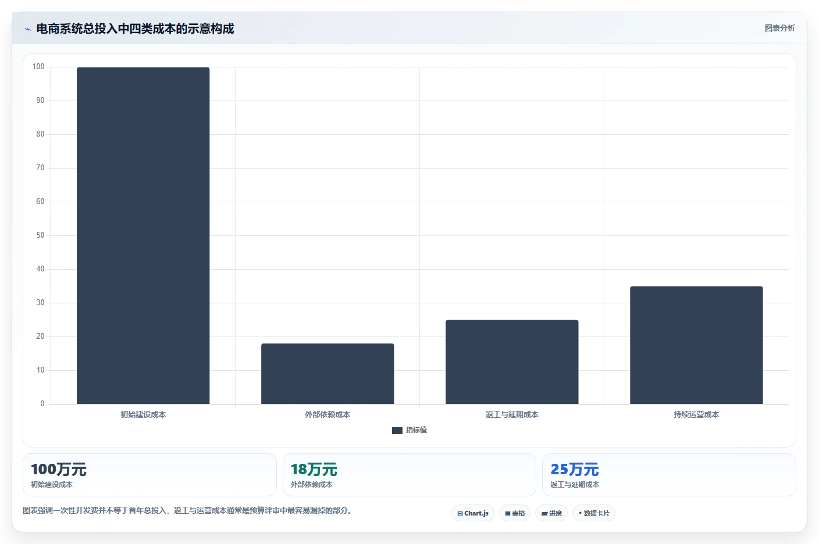Click the 指标值 legend label
The image size is (819, 544).
(x=416, y=430)
